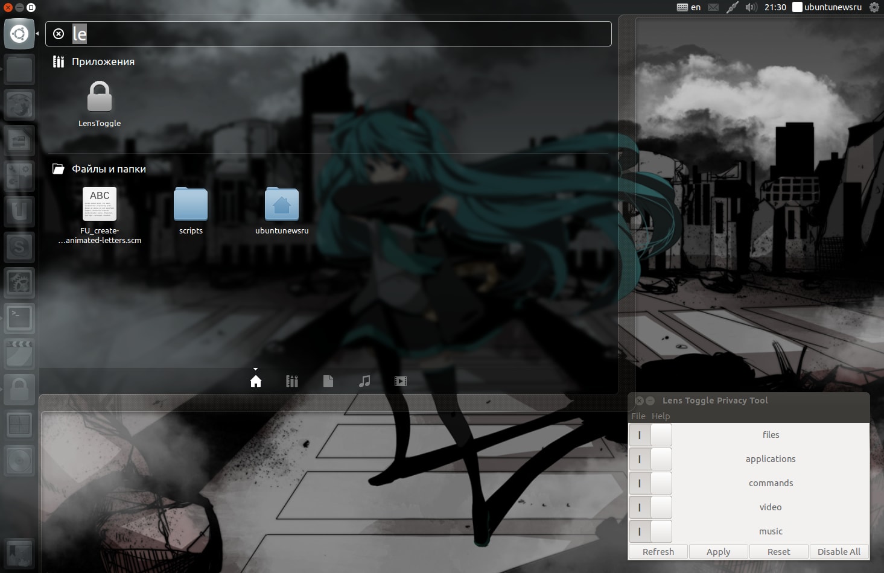The height and width of the screenshot is (573, 884).
Task: Launch Firefox from the launcher
Action: pyautogui.click(x=19, y=105)
